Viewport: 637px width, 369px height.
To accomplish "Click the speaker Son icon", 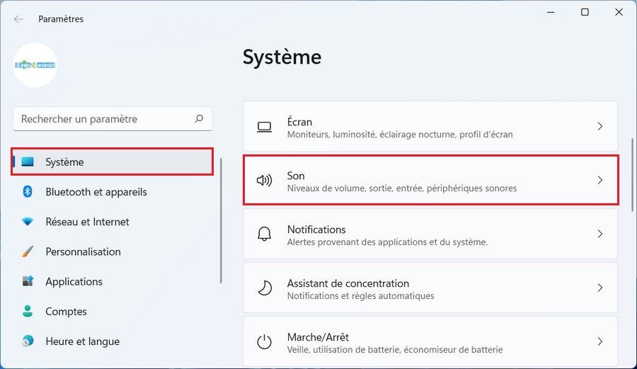I will [x=265, y=180].
